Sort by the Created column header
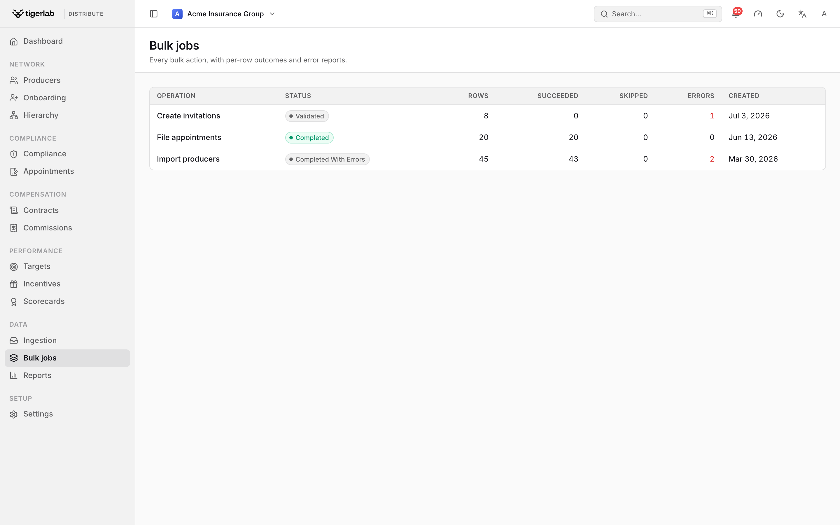Viewport: 840px width, 525px height. [743, 96]
